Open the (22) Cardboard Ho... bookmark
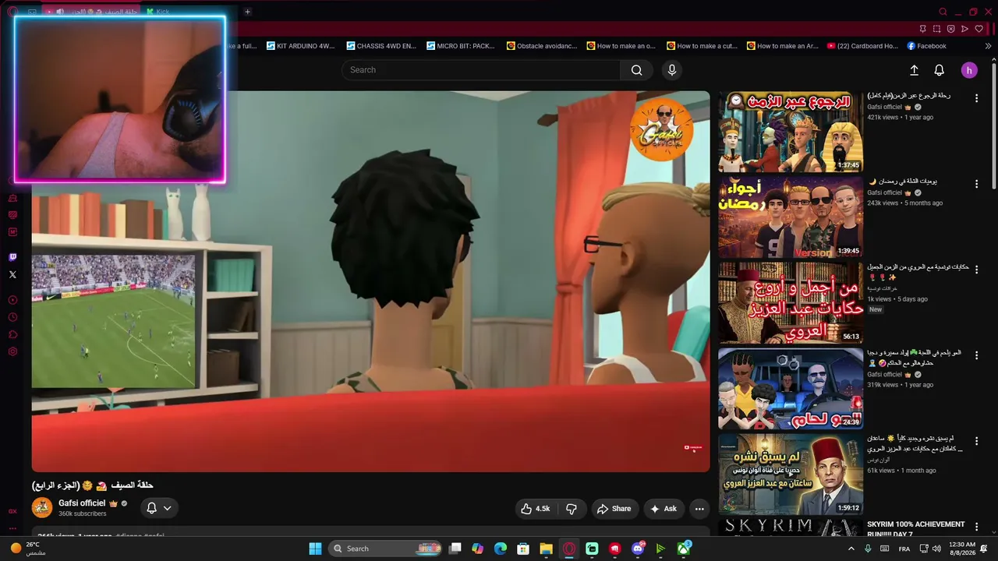Image resolution: width=998 pixels, height=561 pixels. coord(862,46)
